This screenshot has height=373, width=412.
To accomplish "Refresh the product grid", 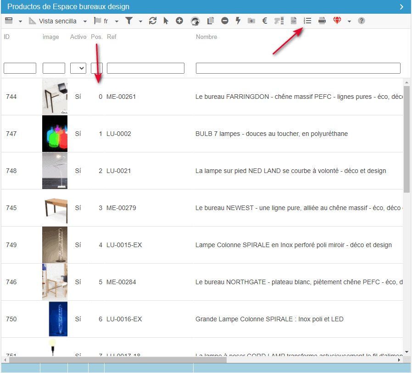I will [153, 21].
